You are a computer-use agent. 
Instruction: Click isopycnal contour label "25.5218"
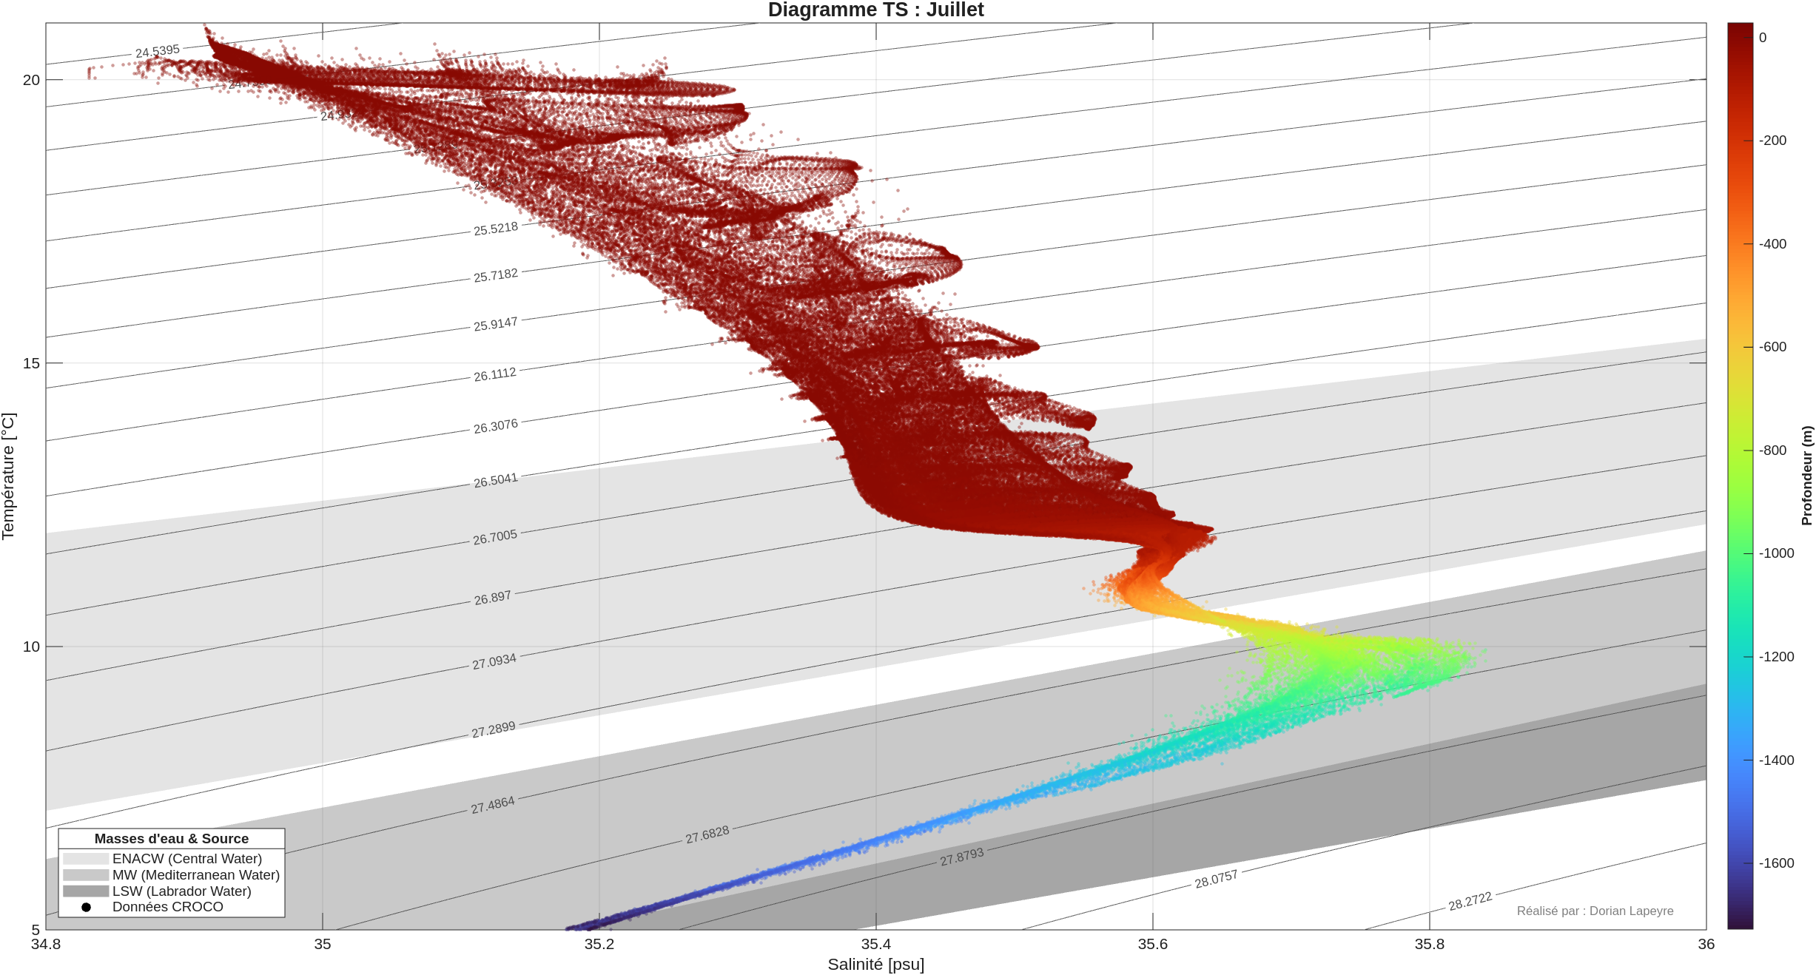point(496,229)
